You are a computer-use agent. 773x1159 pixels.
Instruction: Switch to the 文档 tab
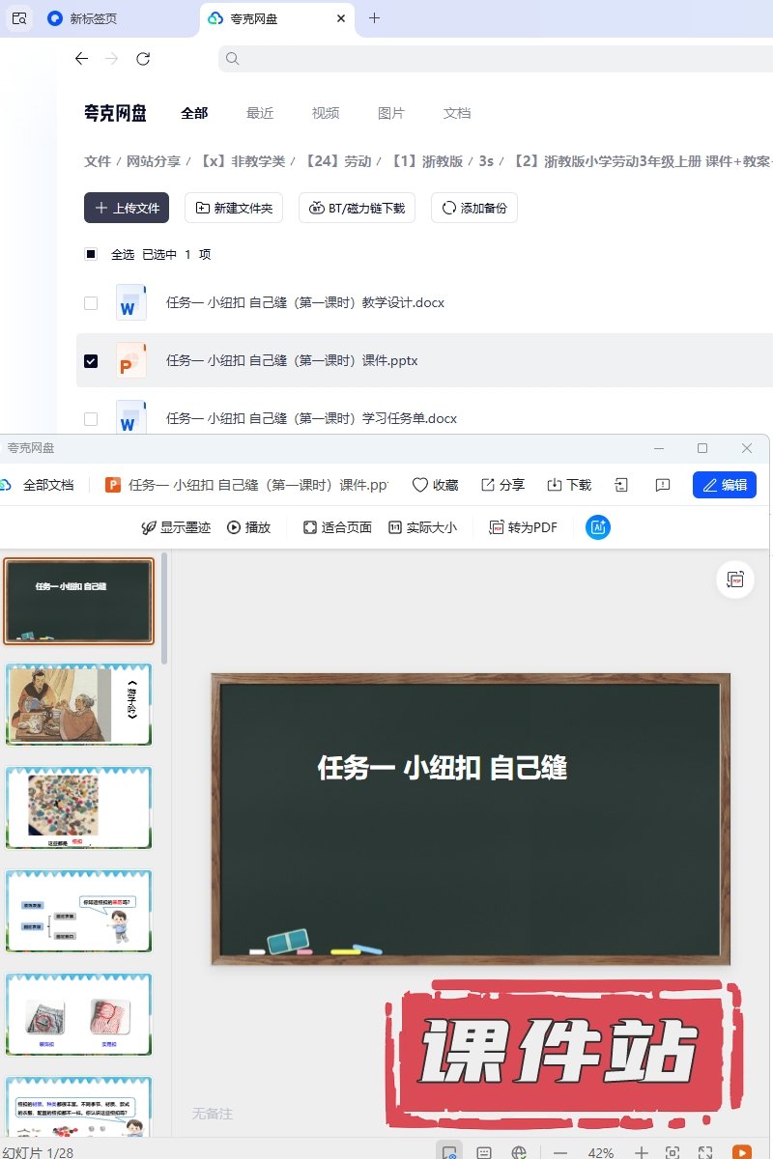pyautogui.click(x=457, y=113)
